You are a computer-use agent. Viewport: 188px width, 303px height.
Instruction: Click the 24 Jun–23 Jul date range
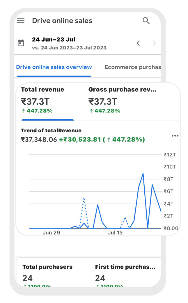54,40
